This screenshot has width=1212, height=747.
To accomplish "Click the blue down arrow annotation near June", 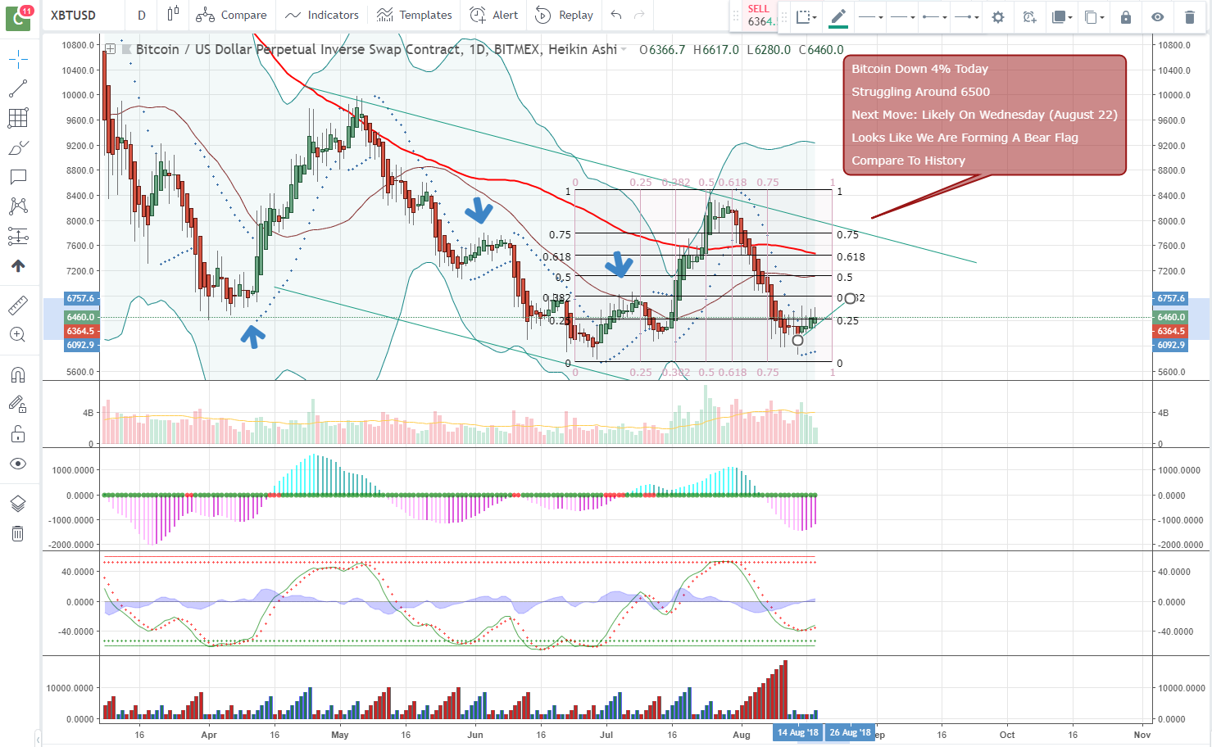I will (x=479, y=211).
